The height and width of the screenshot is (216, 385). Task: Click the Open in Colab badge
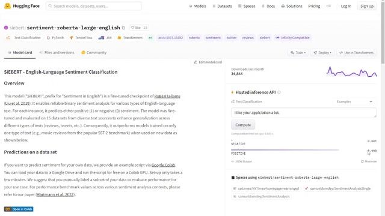[19, 209]
